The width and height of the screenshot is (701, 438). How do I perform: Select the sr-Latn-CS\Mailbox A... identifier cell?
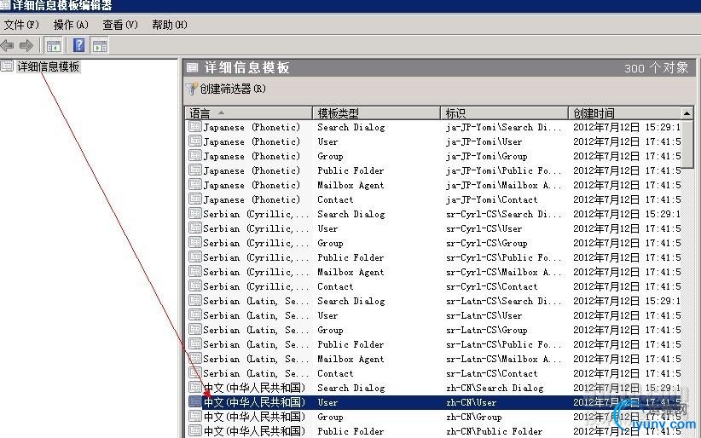503,359
